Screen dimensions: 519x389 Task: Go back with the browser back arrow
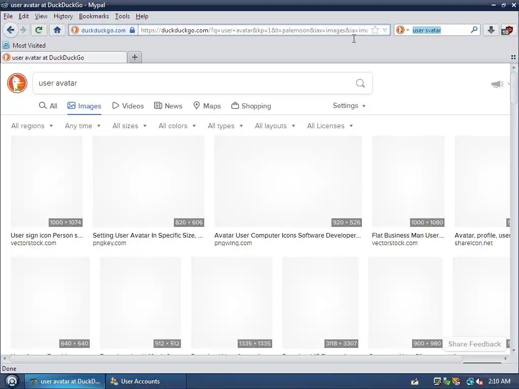coord(10,30)
